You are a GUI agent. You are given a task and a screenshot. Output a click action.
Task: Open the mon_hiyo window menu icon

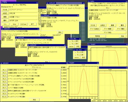click(74, 50)
